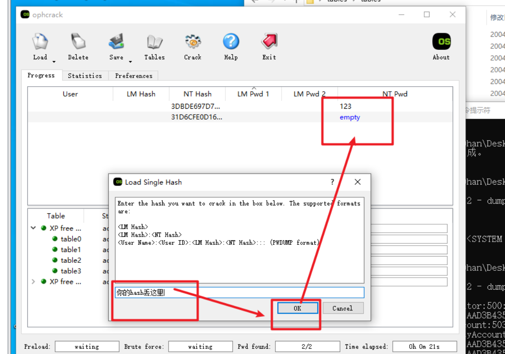Click the NT Hash column header
Image resolution: width=505 pixels, height=354 pixels.
tap(197, 94)
